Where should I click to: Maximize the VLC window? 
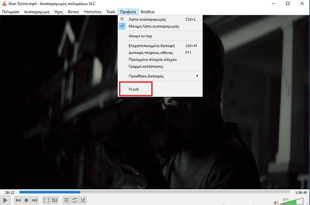pyautogui.click(x=288, y=3)
